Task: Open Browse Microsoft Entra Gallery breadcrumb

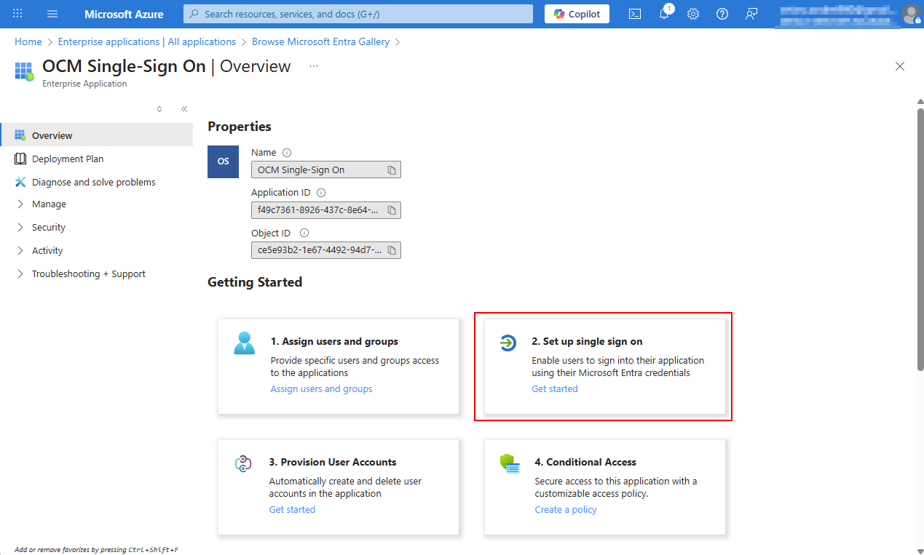Action: 320,41
